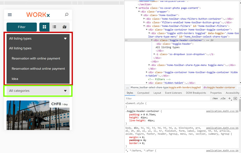
Task: Expand padding shorthand triangle in .toggle-header-container
Action: click(x=141, y=115)
